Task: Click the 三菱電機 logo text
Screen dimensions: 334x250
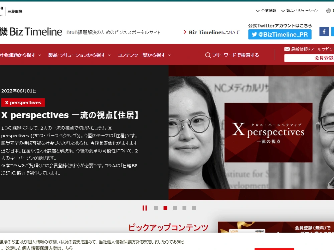Action: click(x=15, y=11)
